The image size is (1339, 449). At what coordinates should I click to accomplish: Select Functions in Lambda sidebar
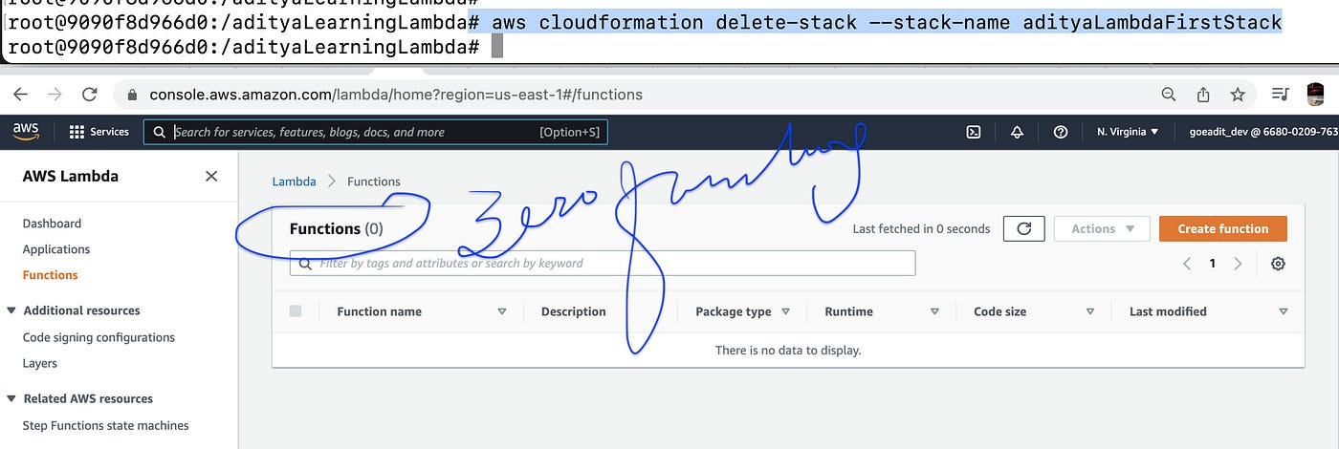[x=51, y=275]
